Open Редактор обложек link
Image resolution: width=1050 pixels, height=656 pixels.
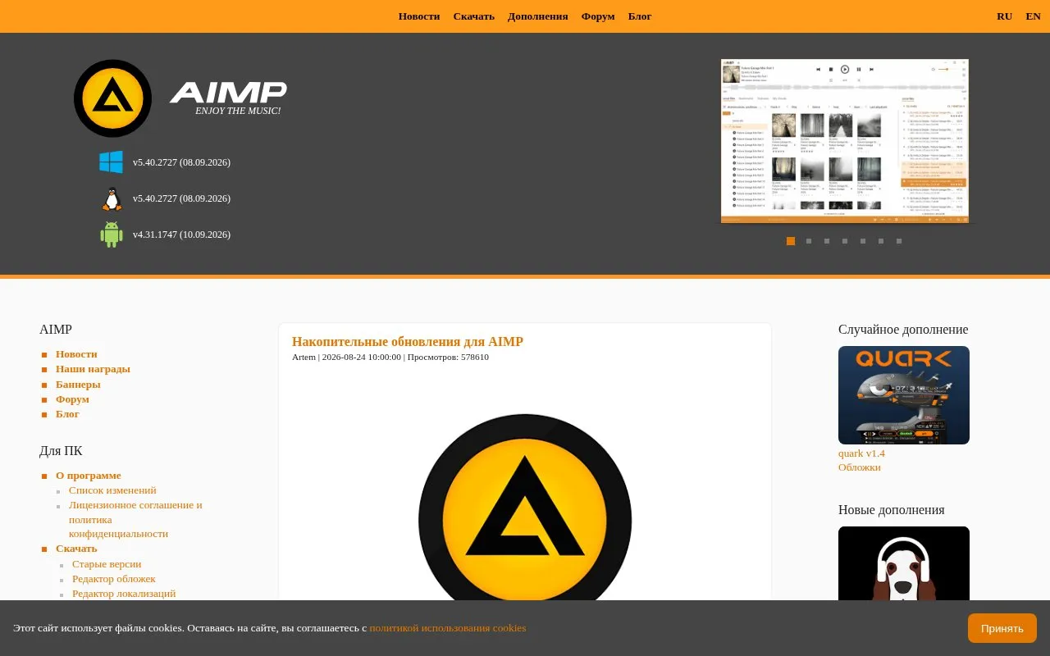[113, 579]
